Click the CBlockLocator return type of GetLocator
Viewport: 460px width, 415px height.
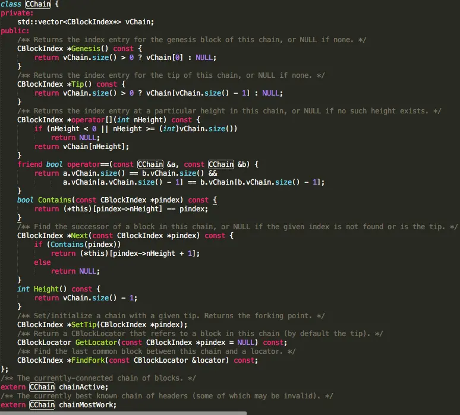[x=45, y=343]
